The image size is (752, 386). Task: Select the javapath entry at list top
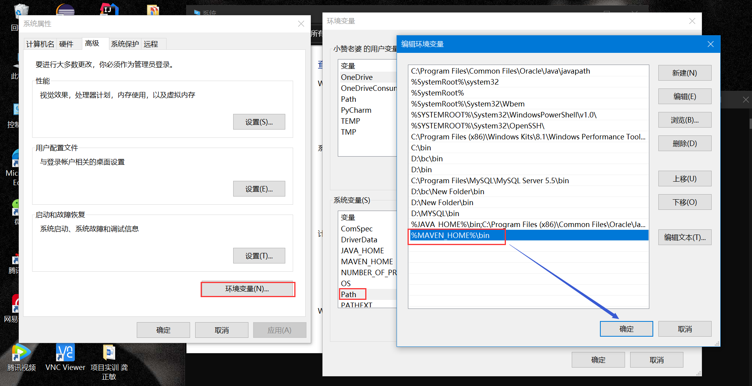click(x=528, y=71)
